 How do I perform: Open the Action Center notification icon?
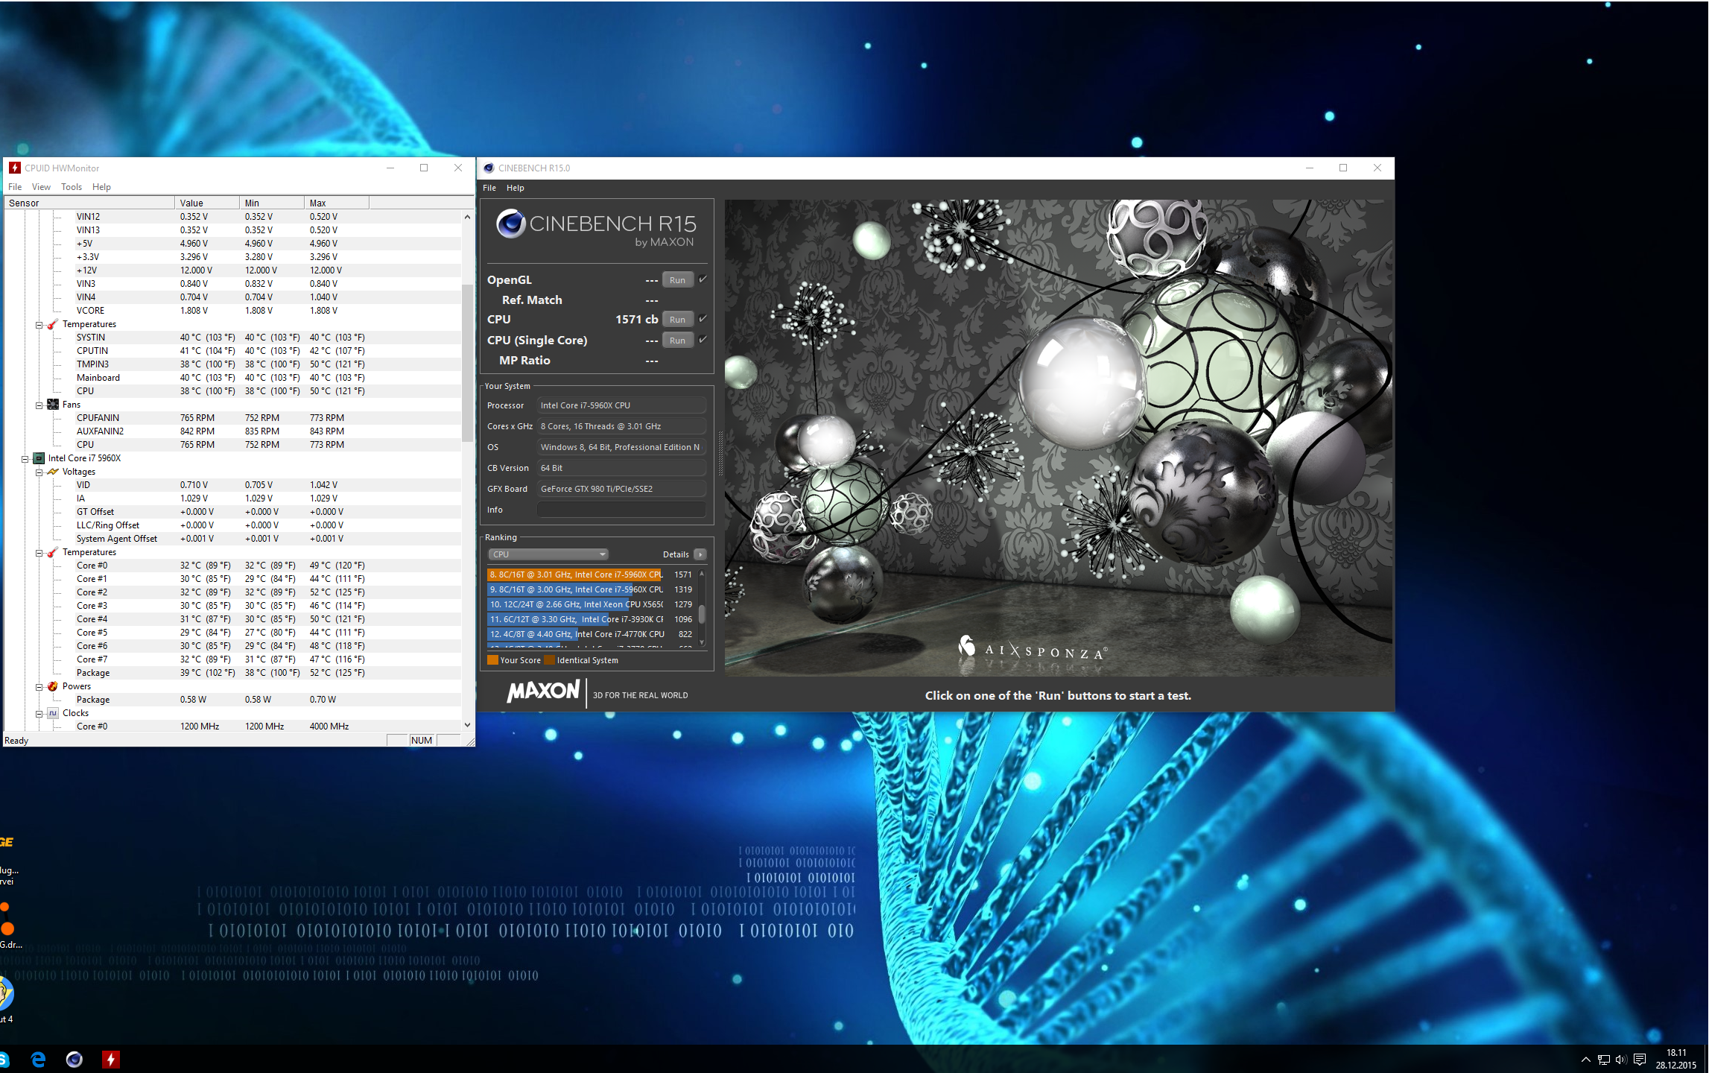coord(1640,1060)
